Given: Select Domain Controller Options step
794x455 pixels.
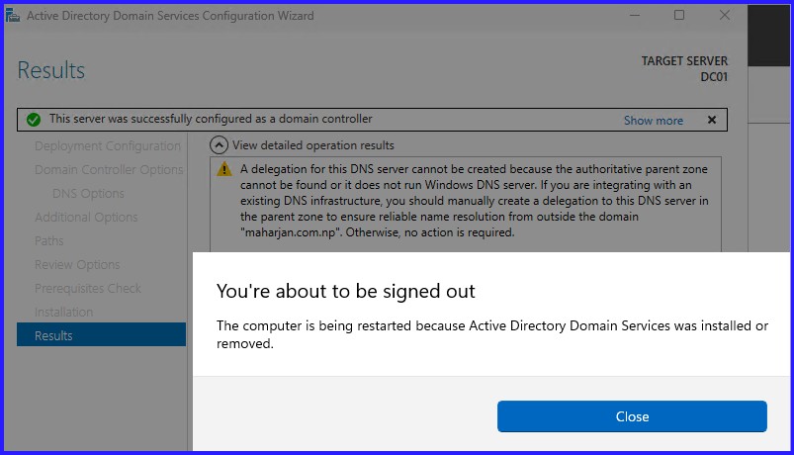Looking at the screenshot, I should (109, 170).
